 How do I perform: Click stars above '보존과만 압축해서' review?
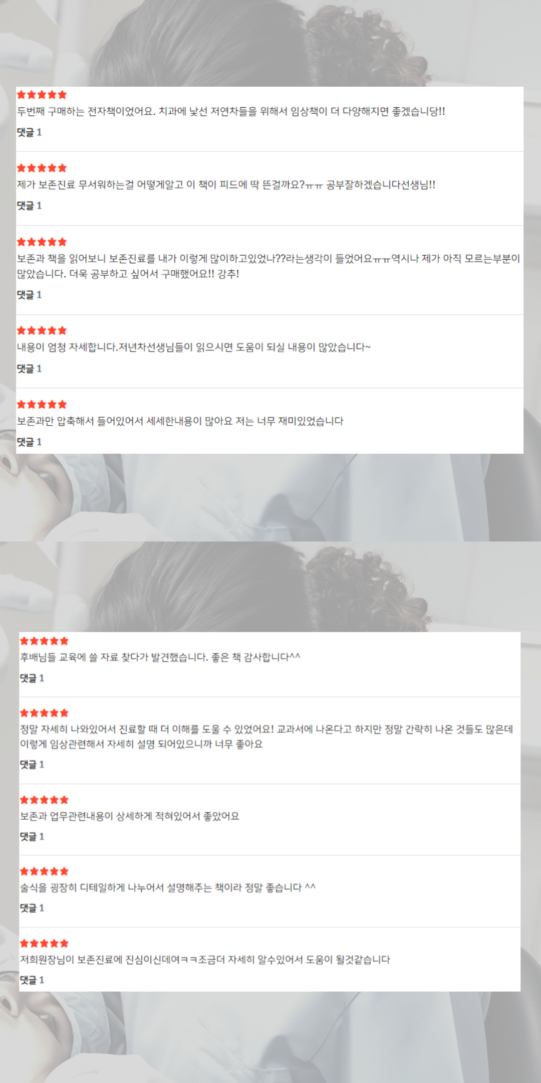[x=42, y=405]
